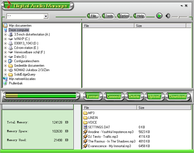Open the Prullenbak recycle bin
The image size is (194, 153).
pyautogui.click(x=16, y=83)
